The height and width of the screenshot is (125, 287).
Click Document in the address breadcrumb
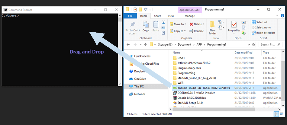point(184,44)
